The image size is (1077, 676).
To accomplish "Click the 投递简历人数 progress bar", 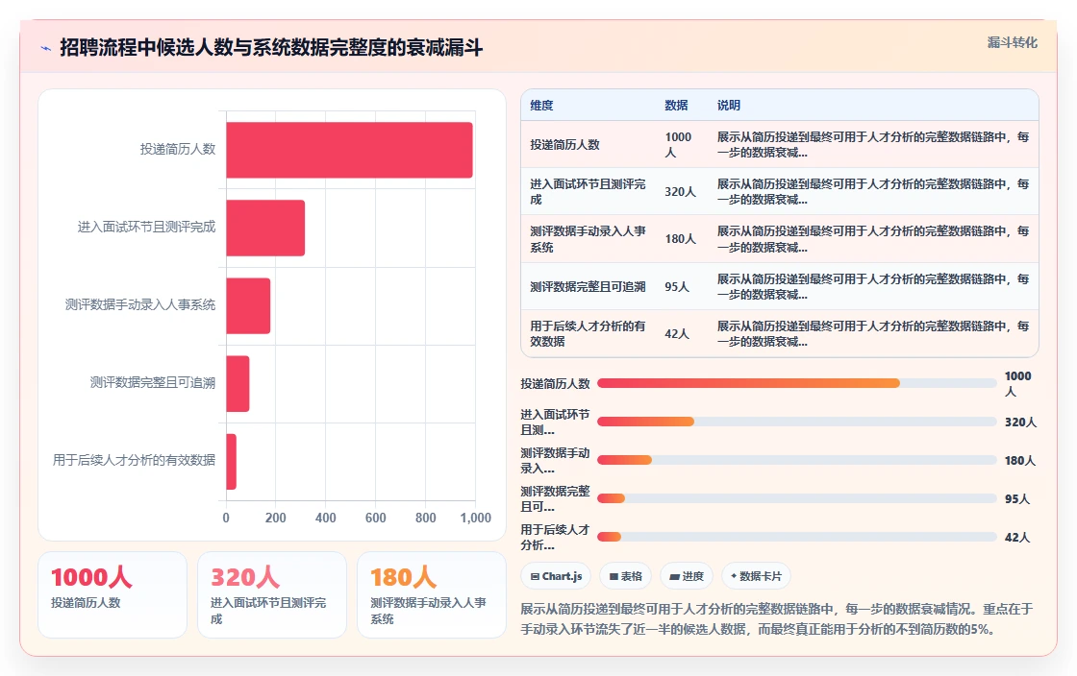I will [x=797, y=383].
